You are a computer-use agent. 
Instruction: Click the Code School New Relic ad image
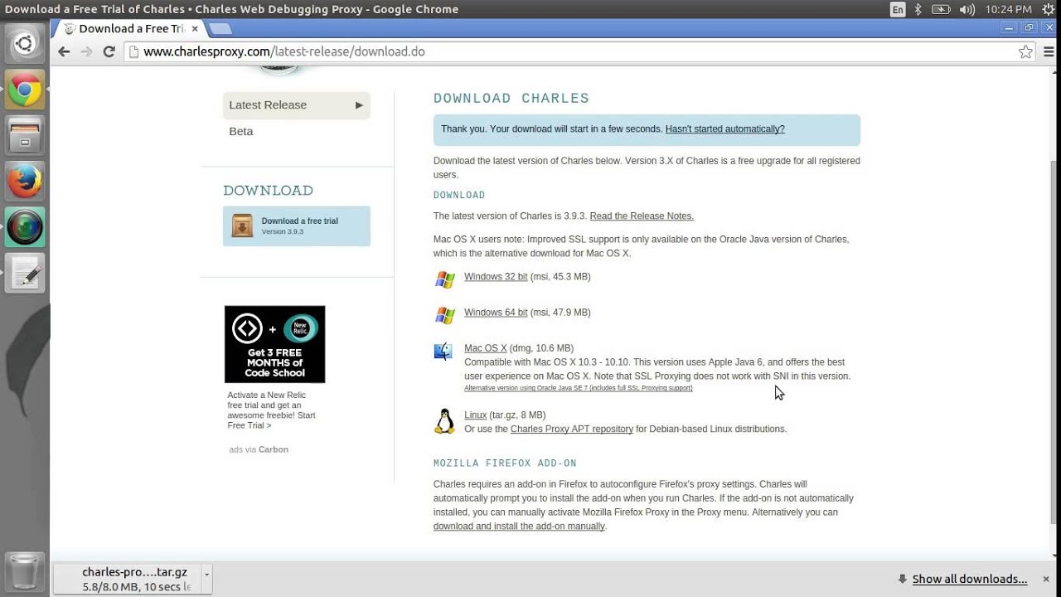tap(274, 344)
